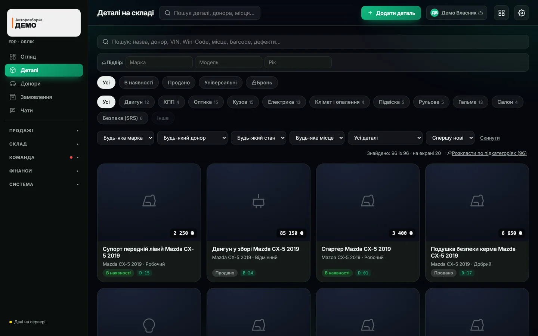Select Двигун category chip
Image resolution: width=538 pixels, height=336 pixels.
tap(137, 102)
